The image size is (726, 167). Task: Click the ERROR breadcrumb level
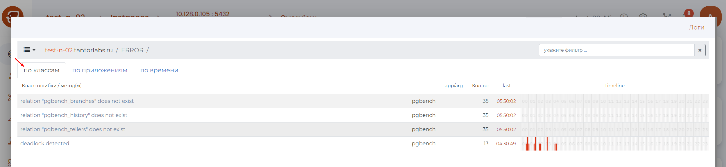tap(132, 50)
